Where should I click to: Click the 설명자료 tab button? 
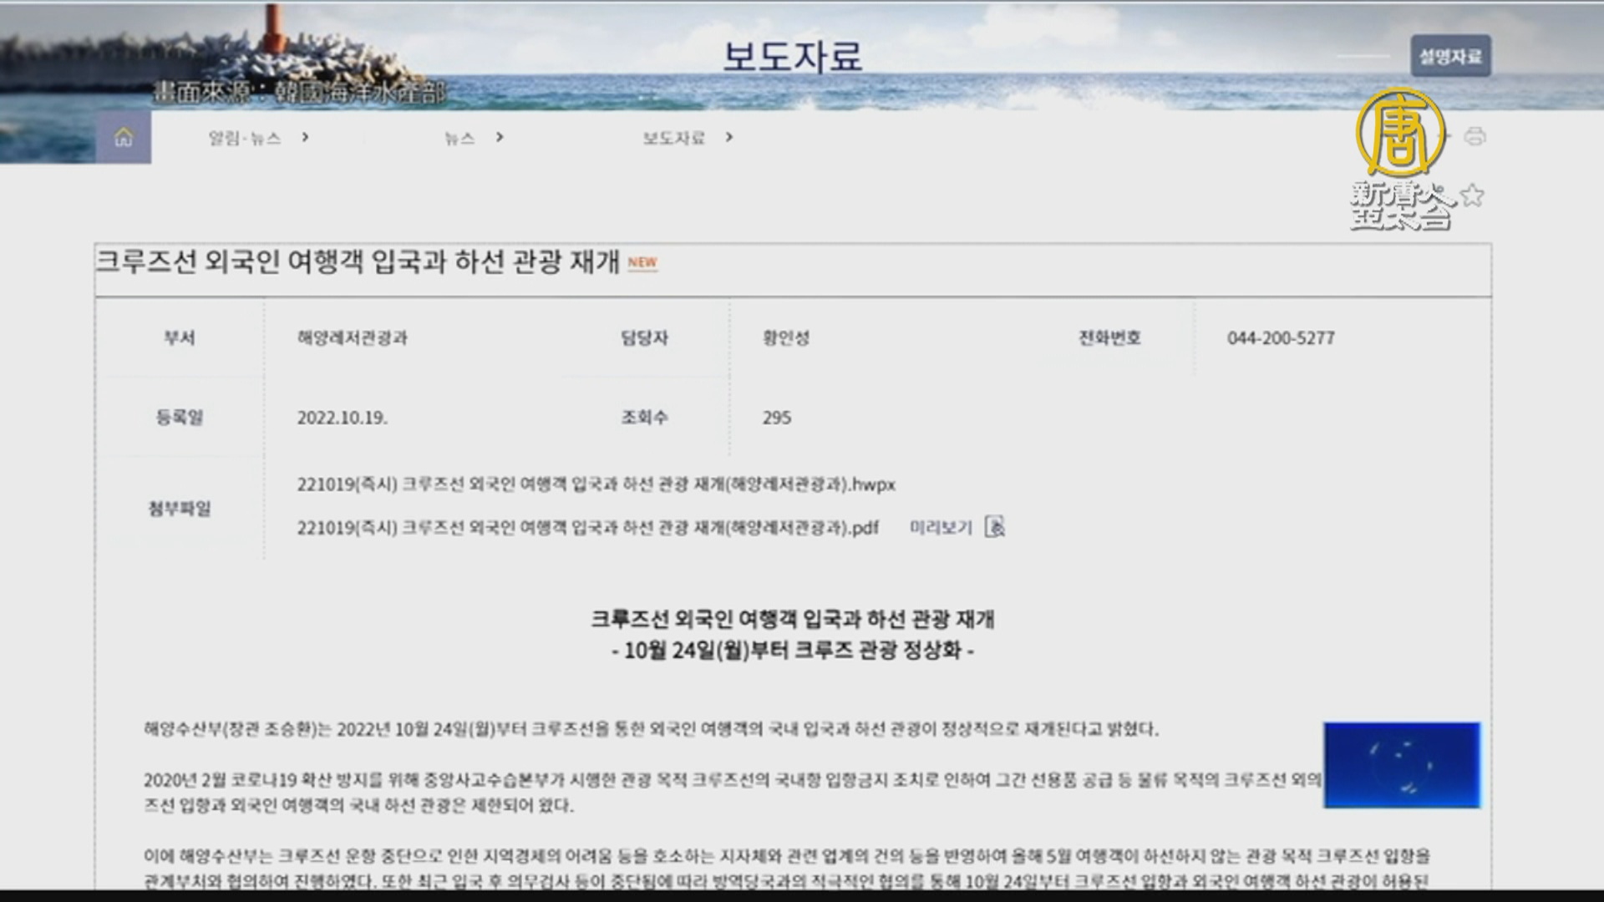[1449, 56]
